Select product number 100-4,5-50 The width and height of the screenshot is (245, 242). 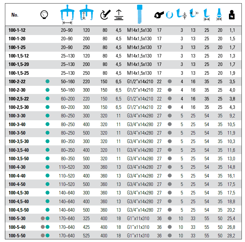point(19,210)
